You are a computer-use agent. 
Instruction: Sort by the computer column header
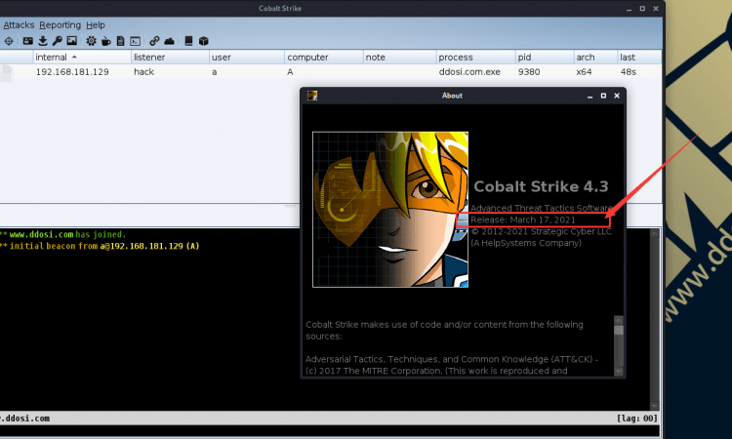point(323,57)
